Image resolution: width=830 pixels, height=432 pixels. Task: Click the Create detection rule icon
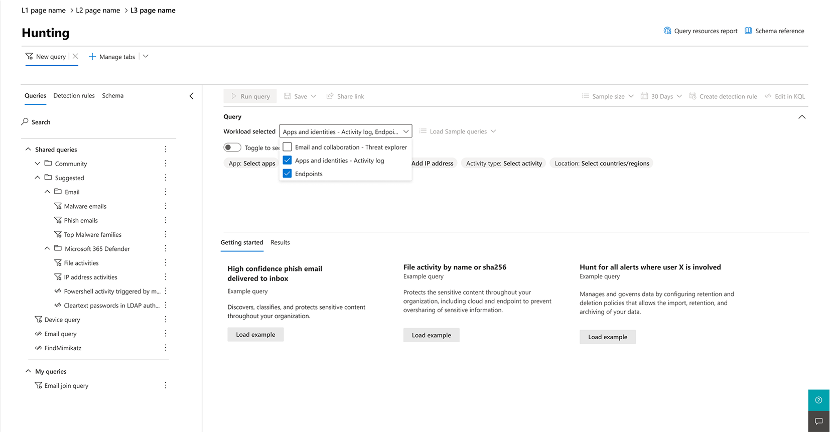[x=693, y=96]
